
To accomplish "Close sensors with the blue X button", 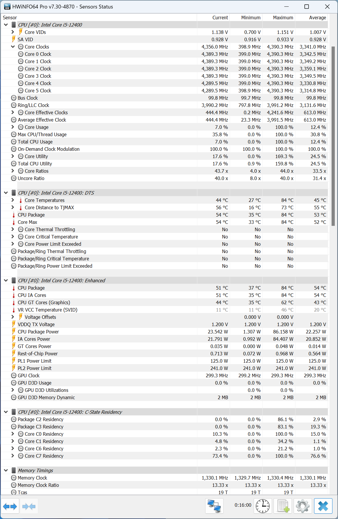I will (x=323, y=506).
